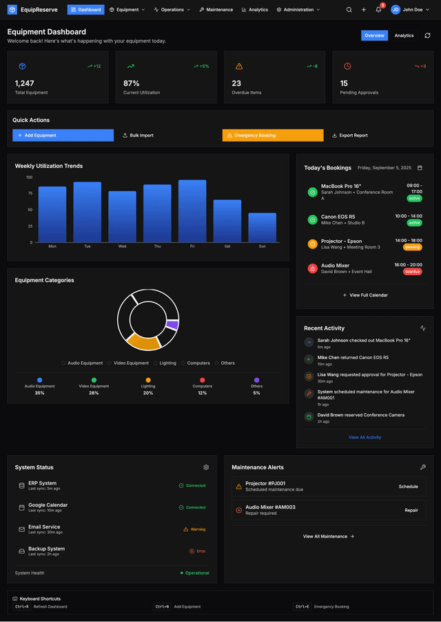Click the search icon in header
This screenshot has height=622, width=441.
[x=349, y=10]
